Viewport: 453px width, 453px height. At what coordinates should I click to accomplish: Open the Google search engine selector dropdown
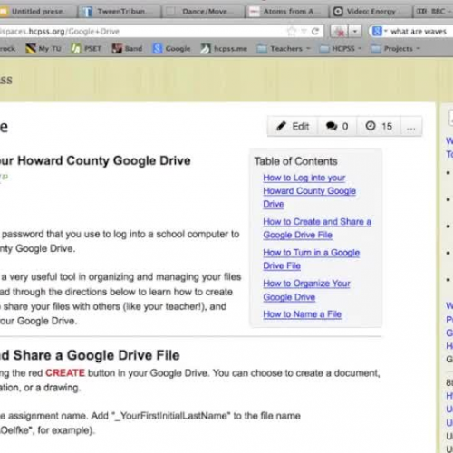point(380,31)
